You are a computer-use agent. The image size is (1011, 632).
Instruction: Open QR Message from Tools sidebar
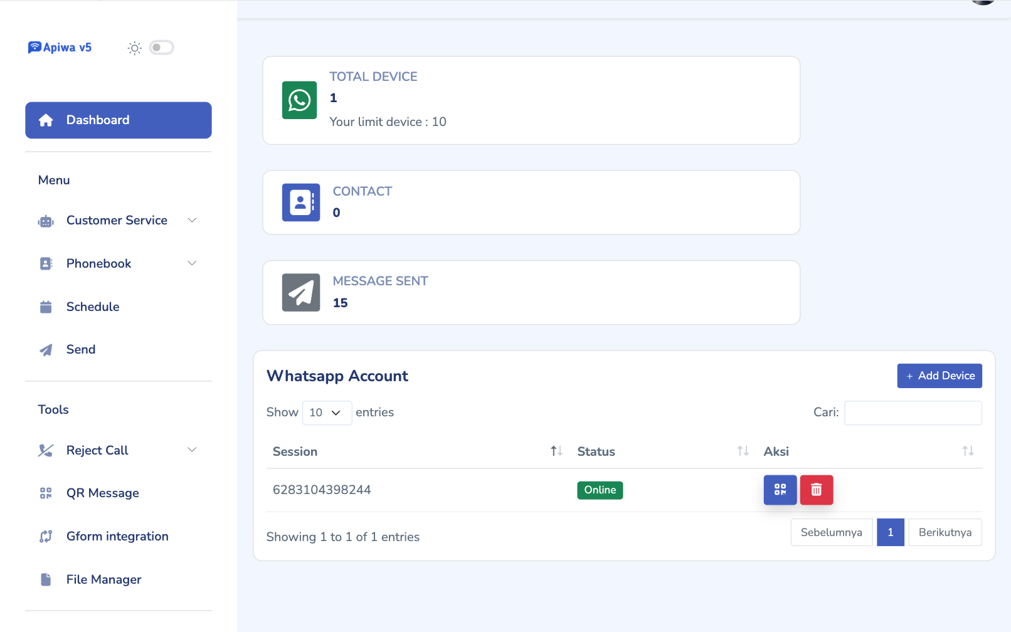102,493
